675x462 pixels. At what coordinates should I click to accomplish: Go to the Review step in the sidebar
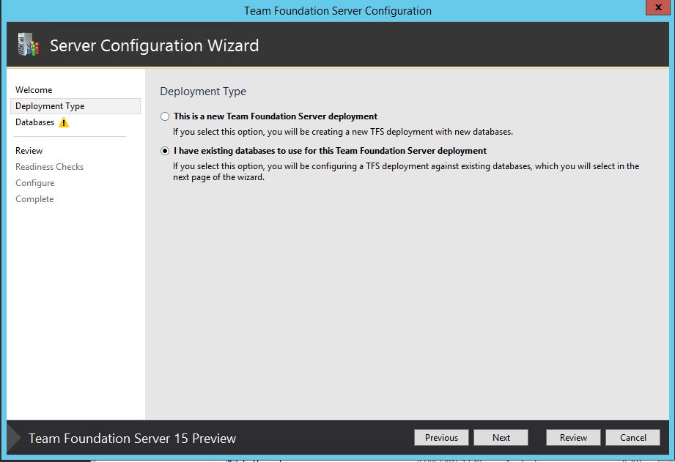(x=29, y=151)
